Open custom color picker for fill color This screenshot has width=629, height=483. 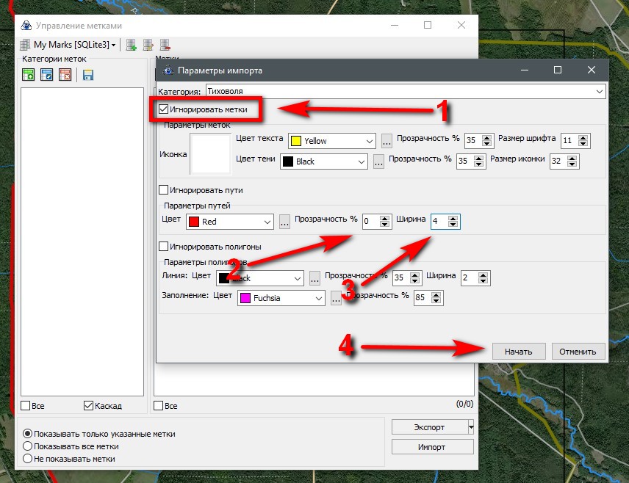click(336, 298)
